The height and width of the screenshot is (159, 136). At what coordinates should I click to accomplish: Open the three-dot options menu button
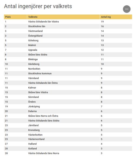click(x=127, y=9)
